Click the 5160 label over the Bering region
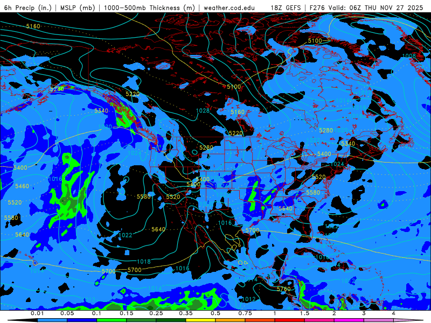 pos(33,26)
